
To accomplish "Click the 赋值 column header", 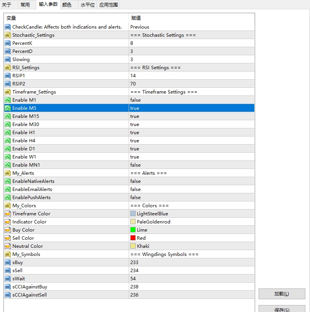I will [x=192, y=18].
